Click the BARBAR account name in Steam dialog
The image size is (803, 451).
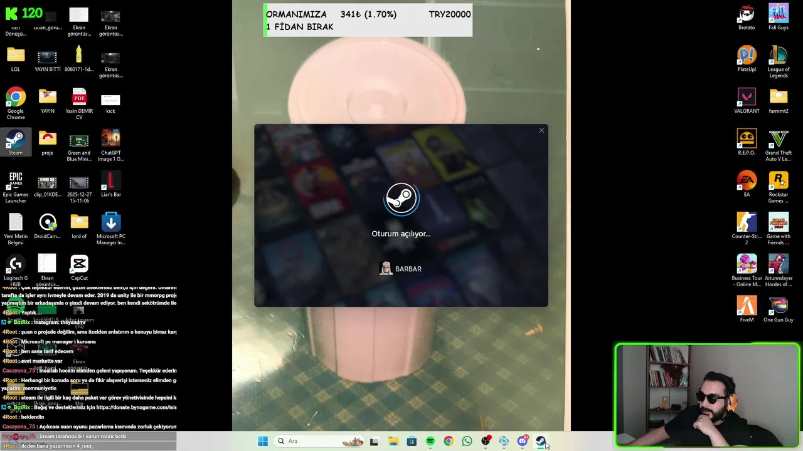408,269
